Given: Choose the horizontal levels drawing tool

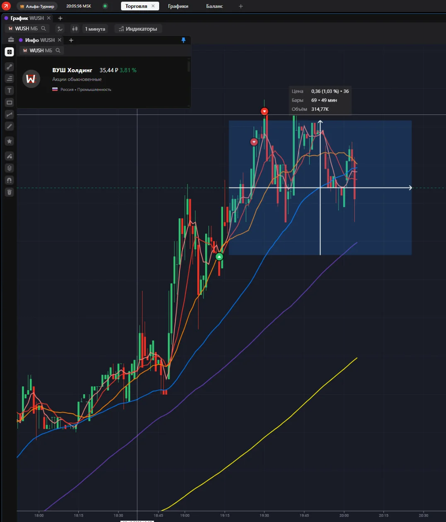Looking at the screenshot, I should 10,78.
